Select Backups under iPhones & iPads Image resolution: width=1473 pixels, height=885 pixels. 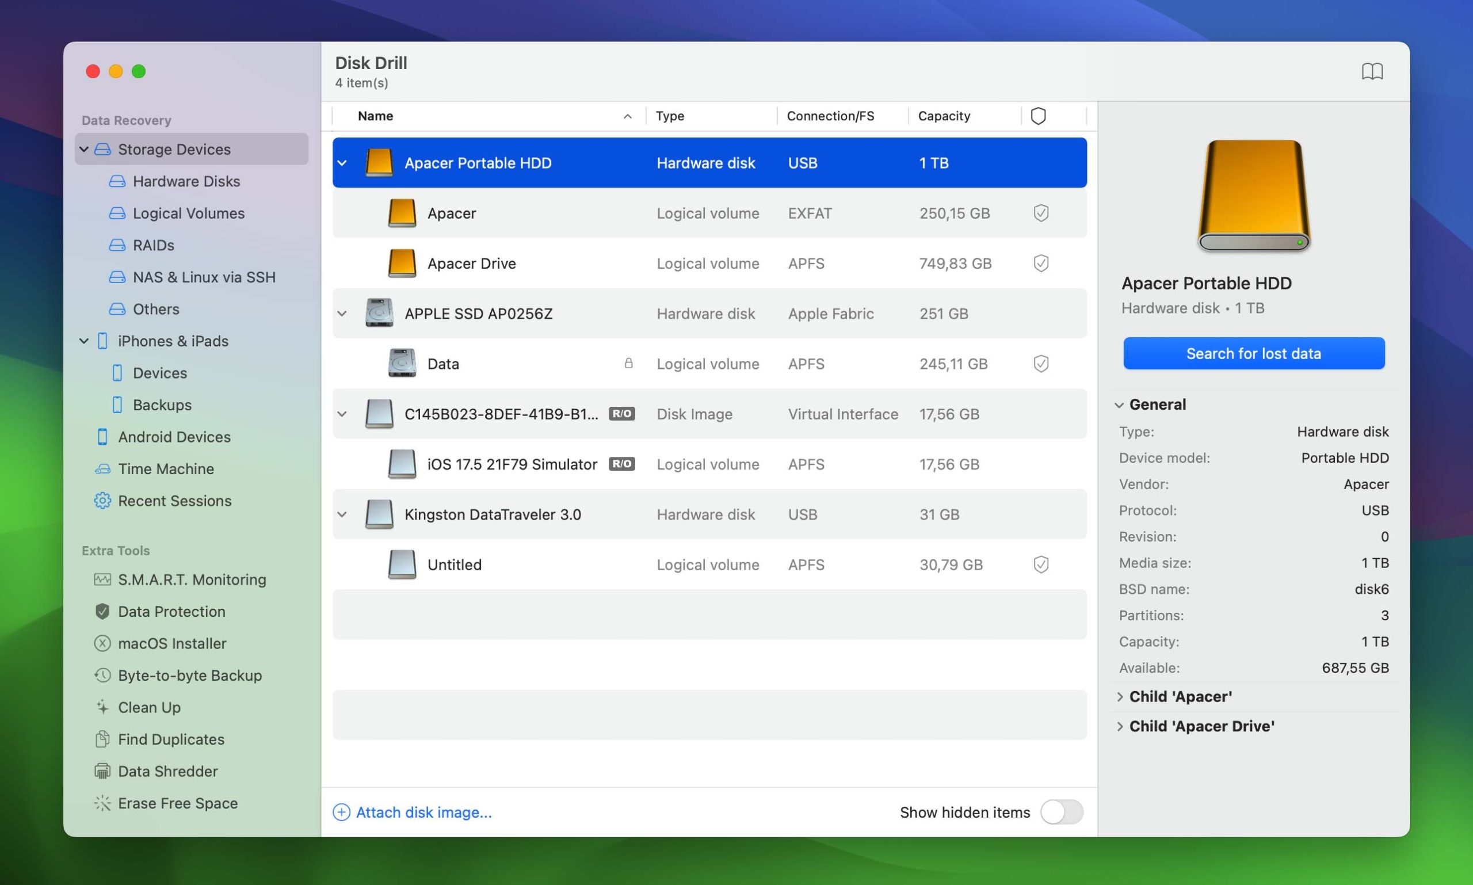tap(162, 405)
